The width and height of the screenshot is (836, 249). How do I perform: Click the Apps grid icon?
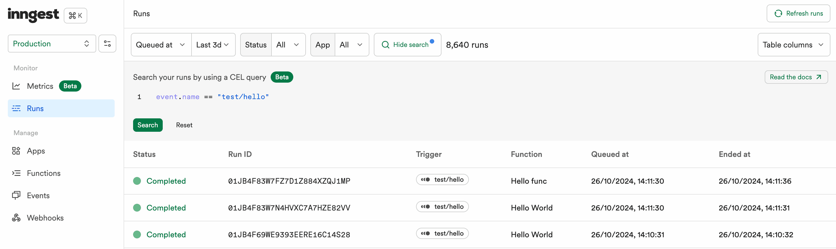(16, 151)
